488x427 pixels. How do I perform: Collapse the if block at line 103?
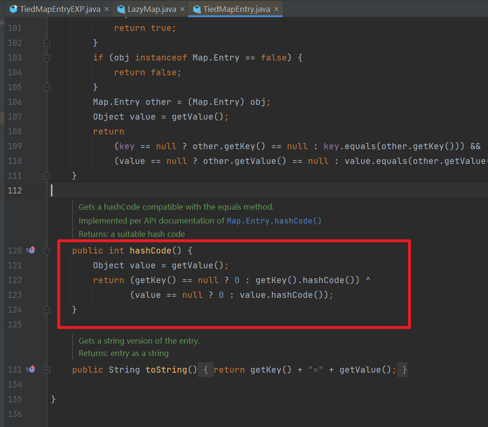(46, 57)
